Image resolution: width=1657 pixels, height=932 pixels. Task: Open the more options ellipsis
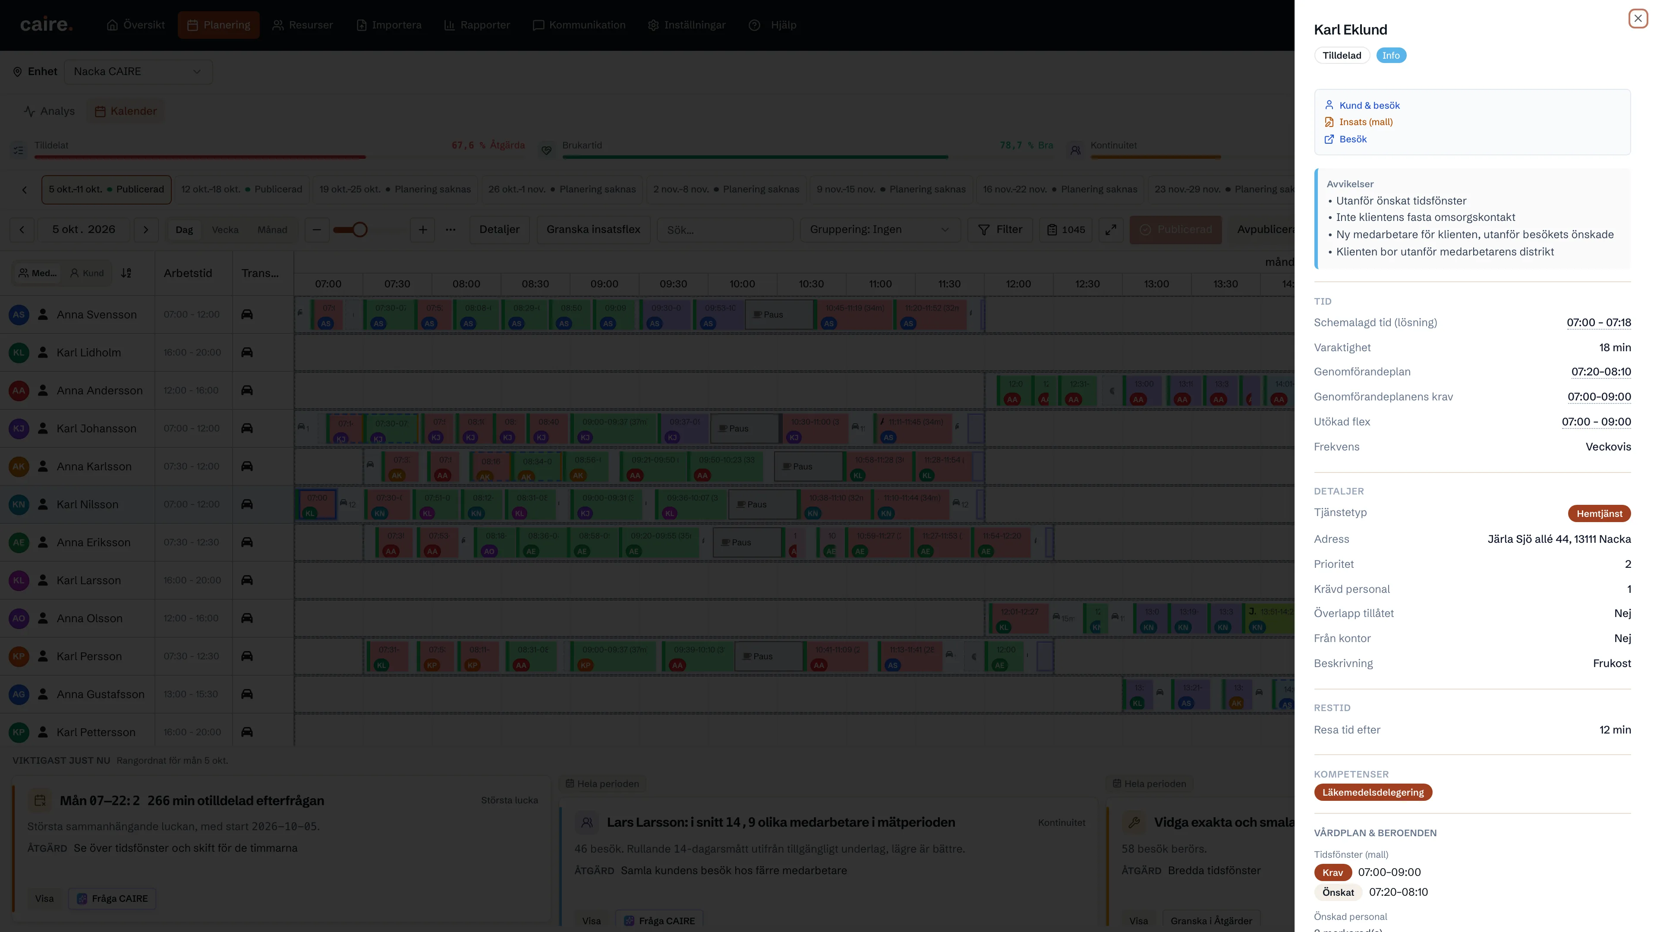[x=451, y=230]
